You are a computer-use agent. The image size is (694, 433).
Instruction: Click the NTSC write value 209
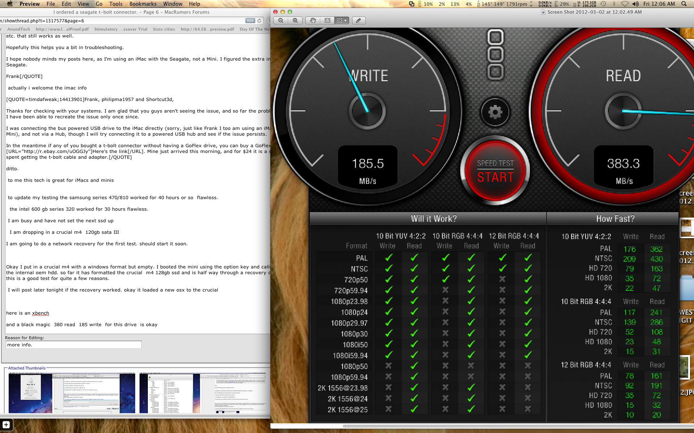pyautogui.click(x=629, y=259)
